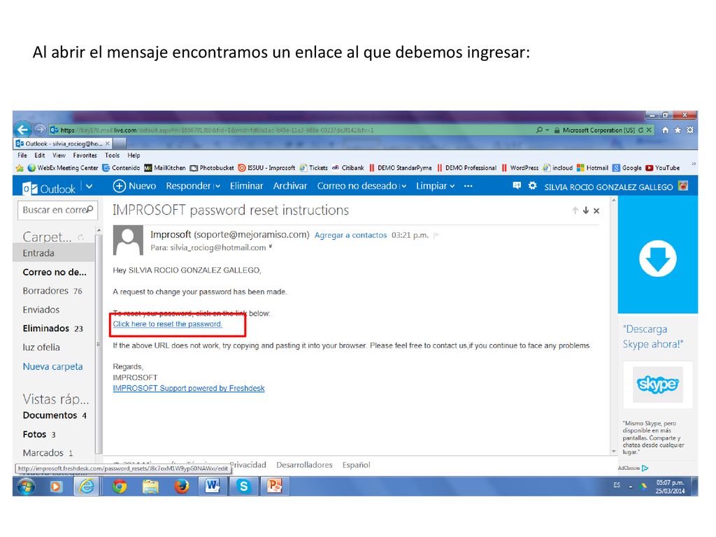Open Skype from the taskbar

(x=243, y=487)
